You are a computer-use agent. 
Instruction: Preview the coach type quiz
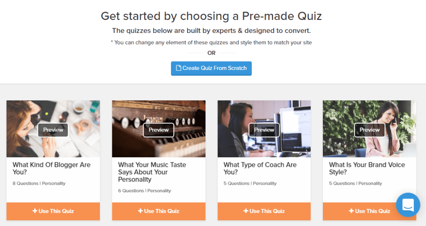(x=264, y=130)
